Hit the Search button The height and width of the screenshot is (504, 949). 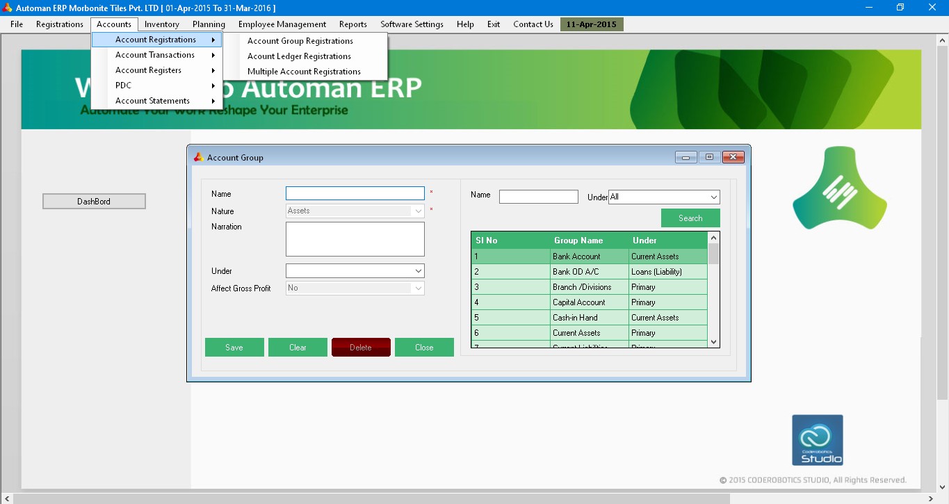click(x=690, y=218)
